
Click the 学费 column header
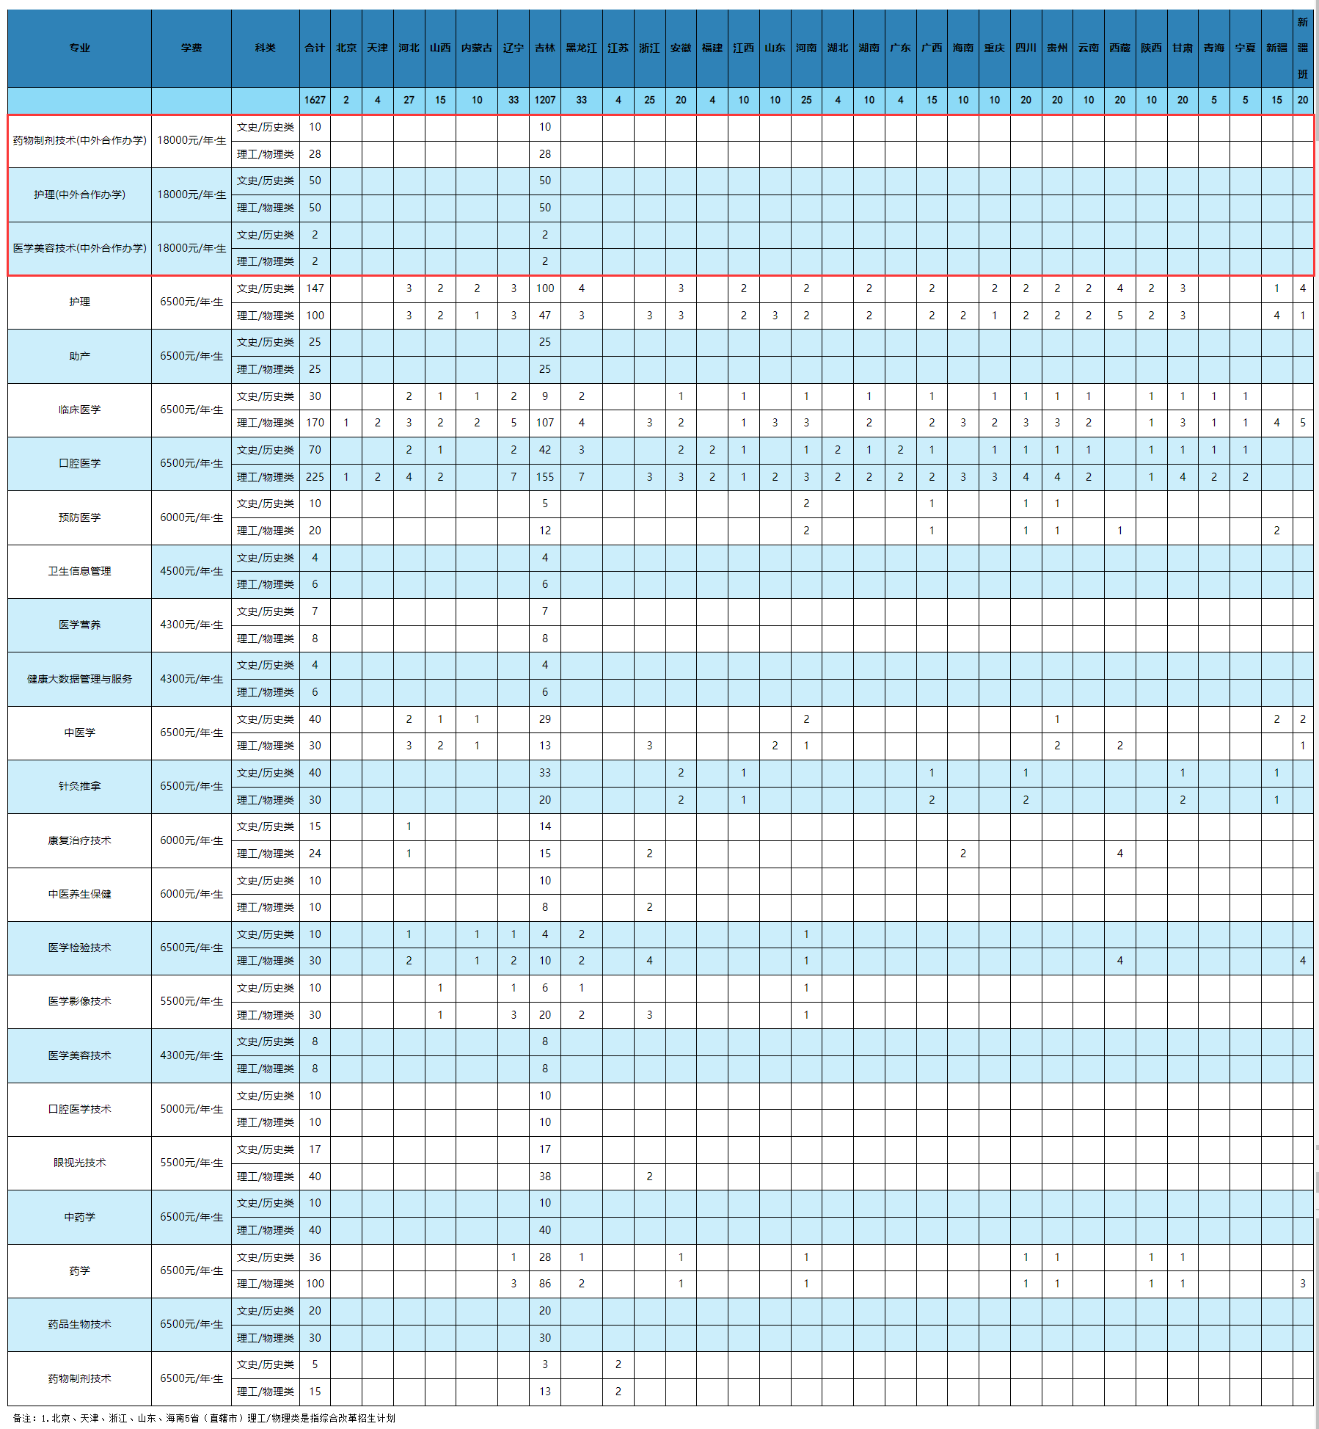pyautogui.click(x=191, y=48)
